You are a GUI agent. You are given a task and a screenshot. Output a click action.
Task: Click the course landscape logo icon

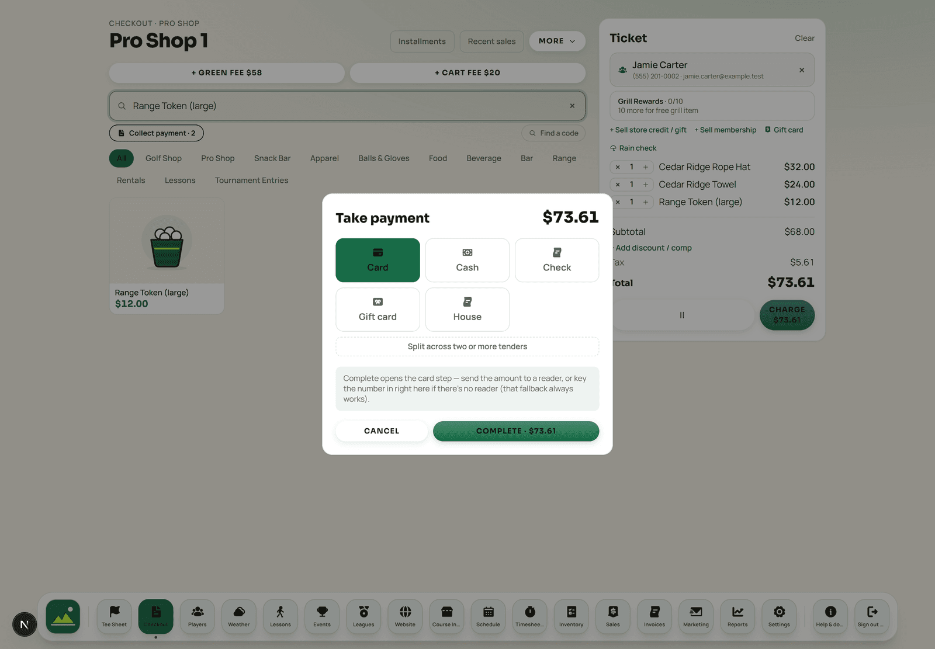click(x=63, y=616)
